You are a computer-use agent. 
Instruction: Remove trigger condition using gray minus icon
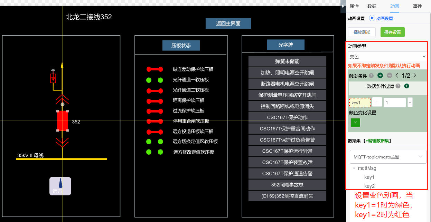click(389, 75)
